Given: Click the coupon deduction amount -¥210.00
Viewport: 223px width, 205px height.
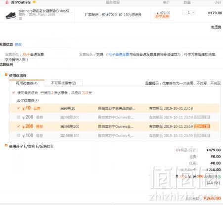Looking at the screenshot, I should coord(213,169).
